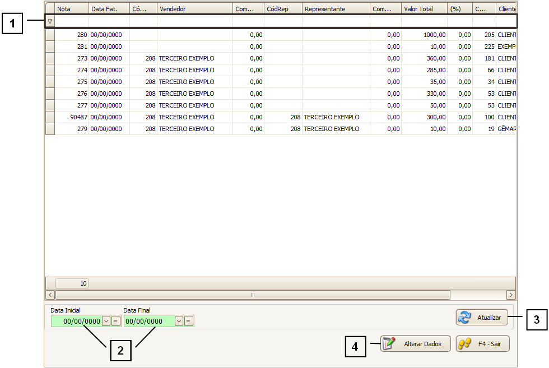Click the Atualizar refresh button
The height and width of the screenshot is (368, 549).
[482, 318]
